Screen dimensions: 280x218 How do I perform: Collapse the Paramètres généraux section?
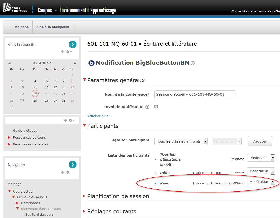pos(85,80)
